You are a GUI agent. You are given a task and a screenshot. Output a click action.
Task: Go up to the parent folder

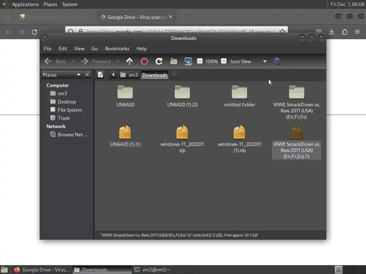tap(129, 61)
